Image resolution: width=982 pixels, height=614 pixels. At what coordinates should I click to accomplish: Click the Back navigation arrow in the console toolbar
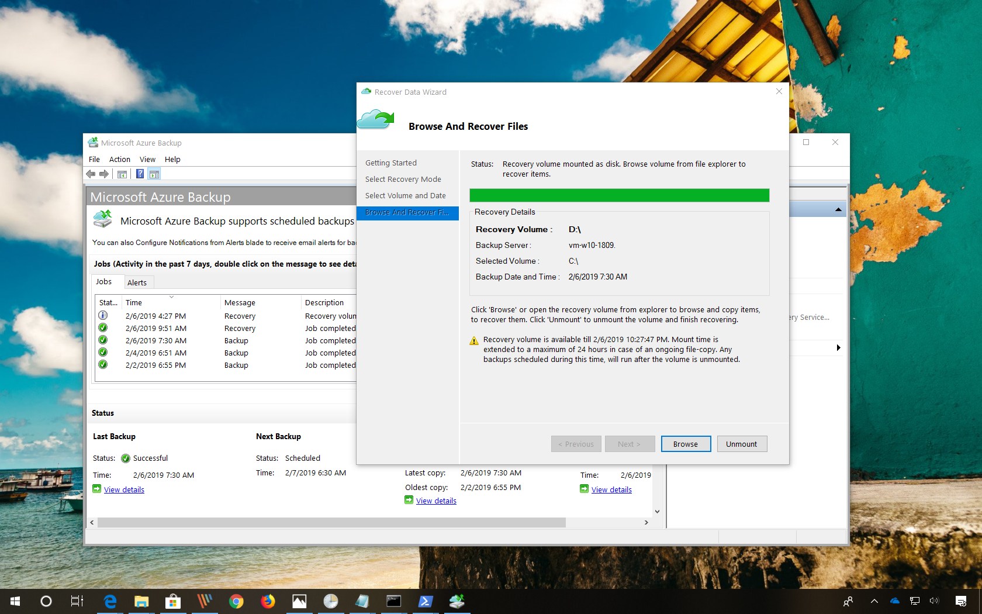point(91,174)
